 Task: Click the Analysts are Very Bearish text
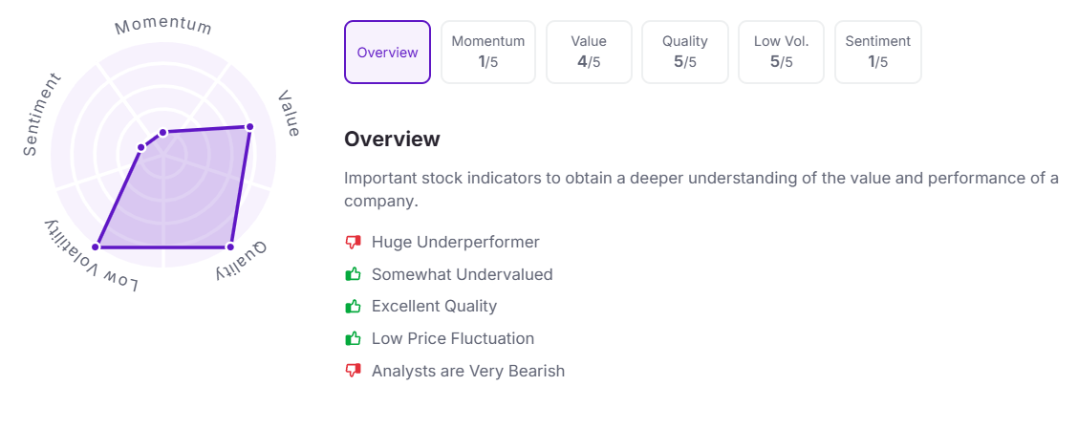[468, 371]
